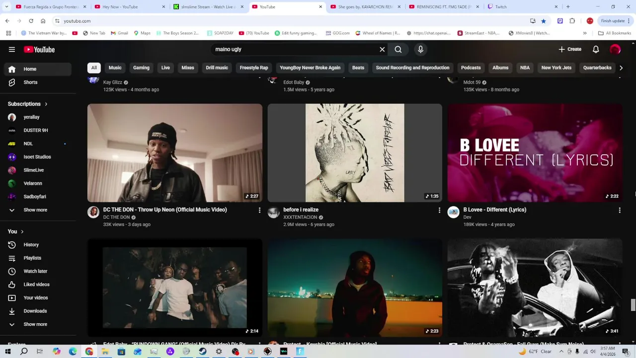Open Downloads in the sidebar
This screenshot has height=358, width=636.
point(38,311)
